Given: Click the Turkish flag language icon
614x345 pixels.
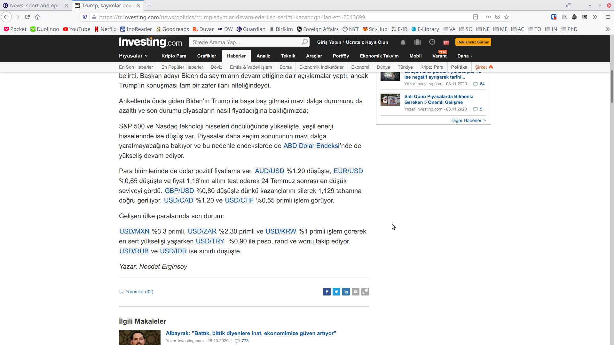Looking at the screenshot, I should click(x=446, y=42).
